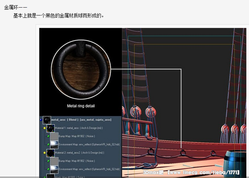Click the blue sphere icon beside metal_aros Blend
The width and height of the screenshot is (249, 178).
click(41, 120)
